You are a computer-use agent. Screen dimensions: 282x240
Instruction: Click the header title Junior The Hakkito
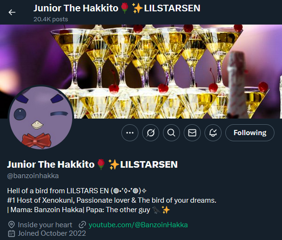tap(76, 8)
